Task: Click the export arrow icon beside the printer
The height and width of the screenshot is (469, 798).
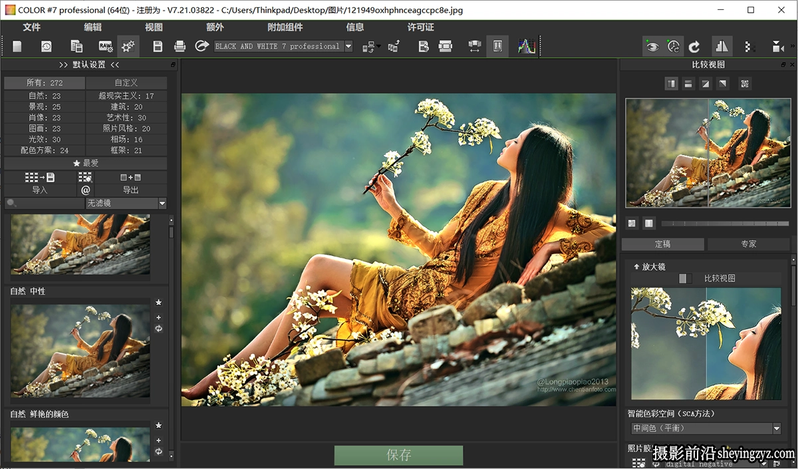Action: tap(201, 46)
